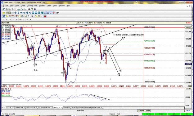This screenshot has height=116, width=194.
Task: Click the yellow open folder icon
Action: point(4,13)
